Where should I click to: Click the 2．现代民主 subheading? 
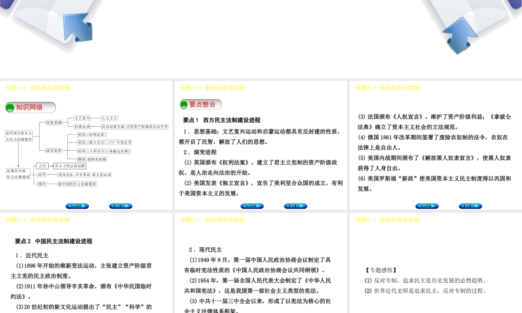(205, 250)
